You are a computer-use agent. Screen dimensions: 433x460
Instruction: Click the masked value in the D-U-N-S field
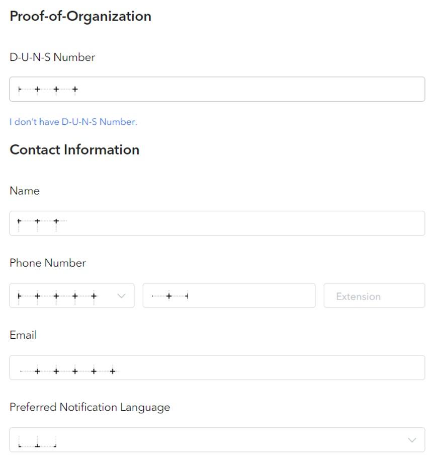coord(48,89)
